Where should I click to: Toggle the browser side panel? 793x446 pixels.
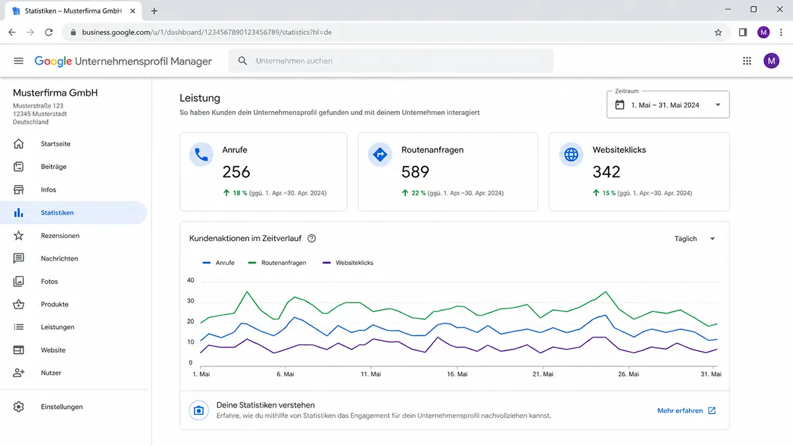point(743,32)
